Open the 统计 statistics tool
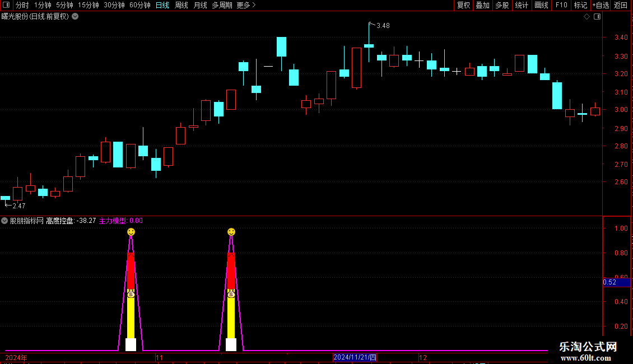 point(522,5)
